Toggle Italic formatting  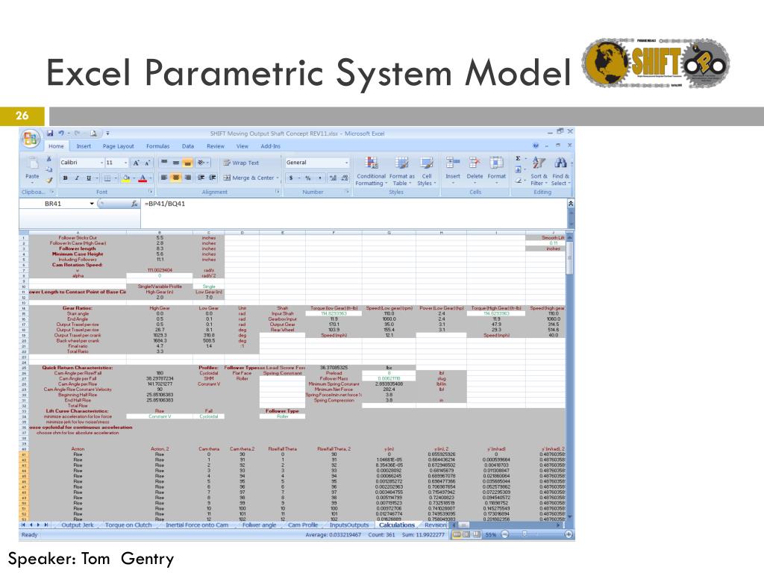click(x=77, y=178)
